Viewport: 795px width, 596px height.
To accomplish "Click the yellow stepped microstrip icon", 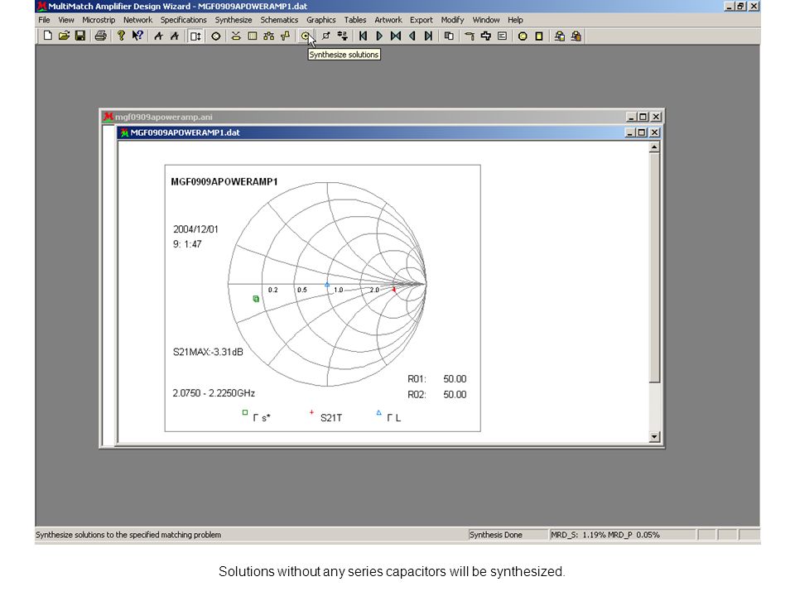I will [285, 36].
